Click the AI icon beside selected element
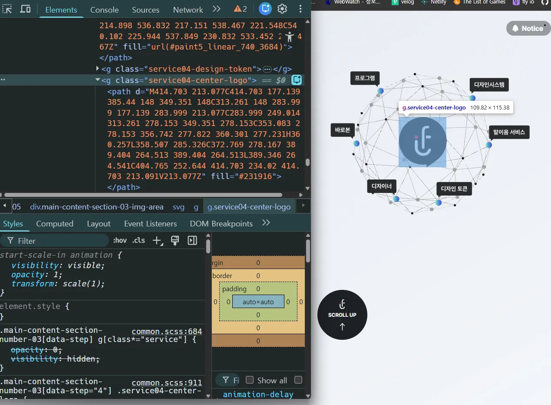551x405 pixels. [x=297, y=80]
